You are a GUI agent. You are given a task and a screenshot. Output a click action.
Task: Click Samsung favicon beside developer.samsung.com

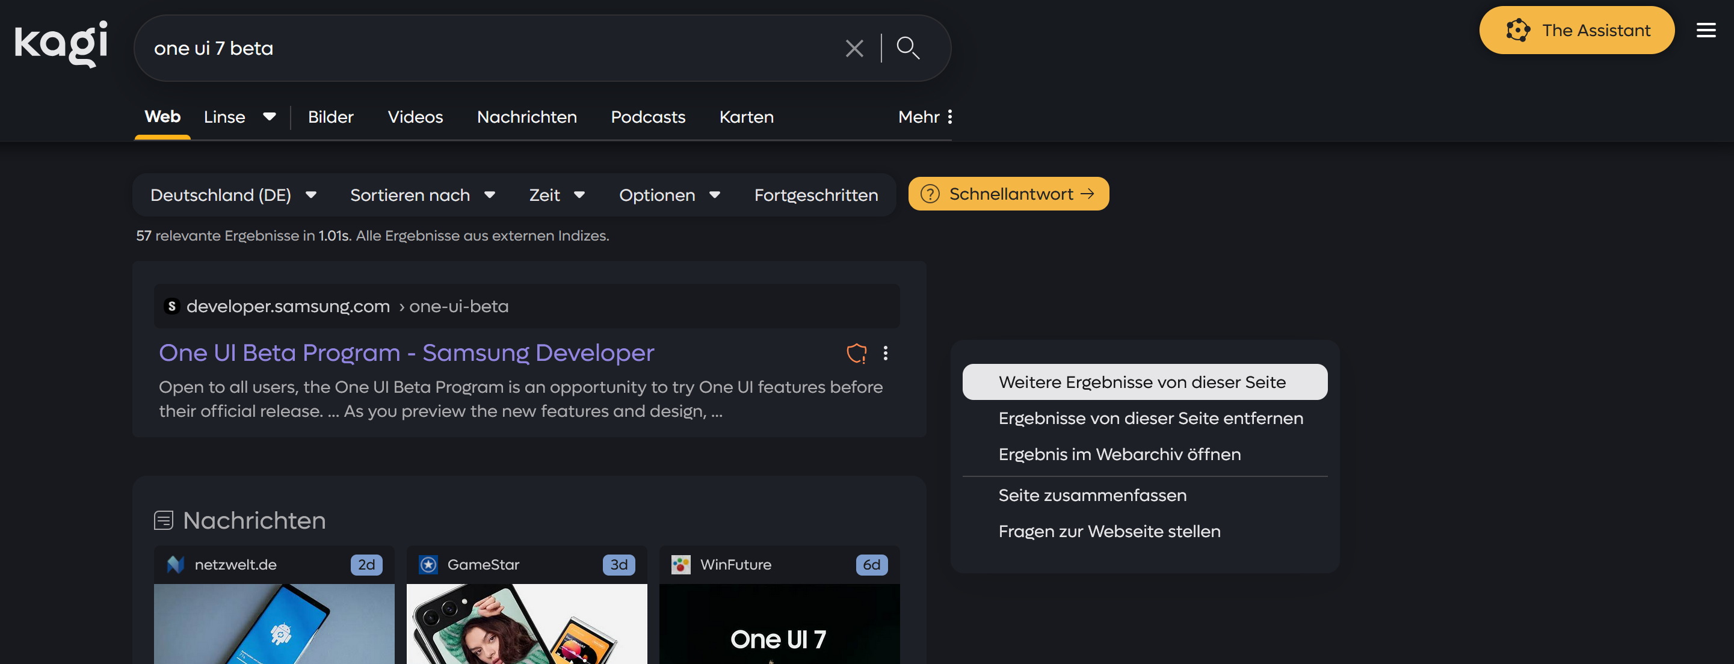pos(171,306)
